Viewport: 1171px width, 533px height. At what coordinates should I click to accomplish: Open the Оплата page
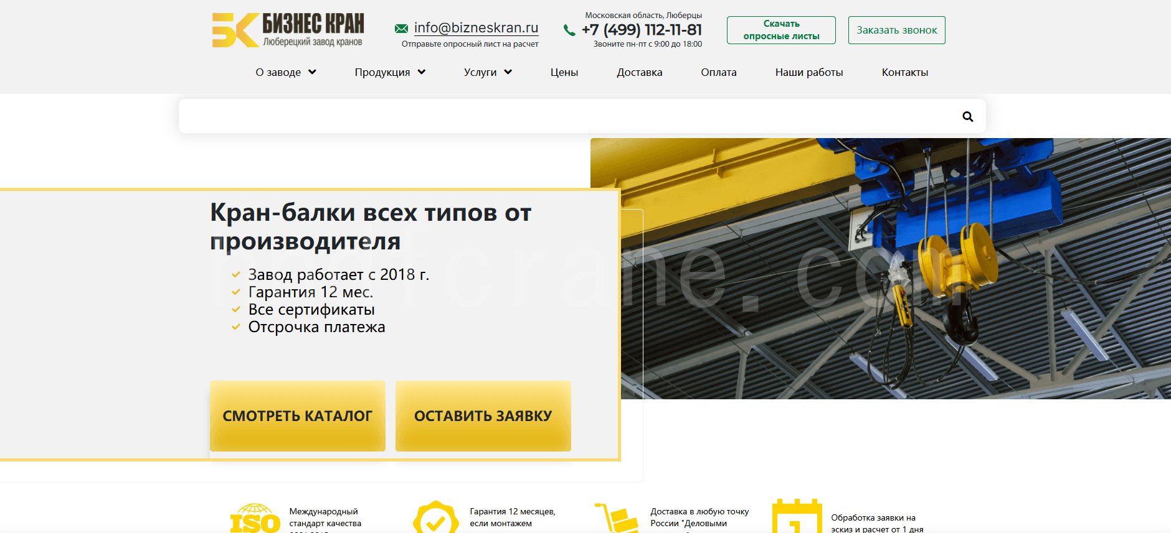click(719, 72)
